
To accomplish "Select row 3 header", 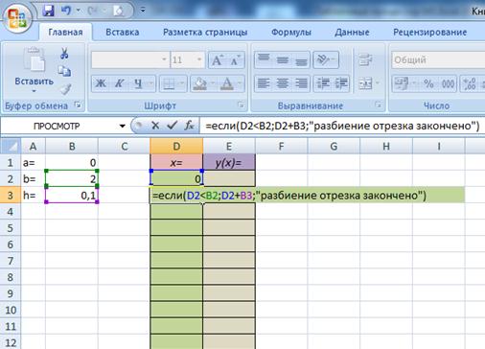I will pos(11,196).
